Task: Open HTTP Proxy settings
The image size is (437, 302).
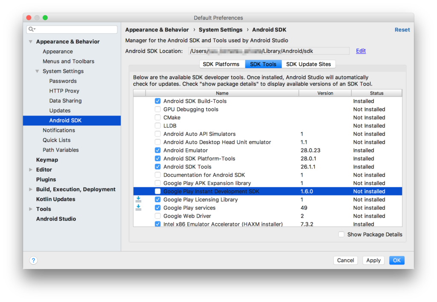Action: (x=64, y=91)
